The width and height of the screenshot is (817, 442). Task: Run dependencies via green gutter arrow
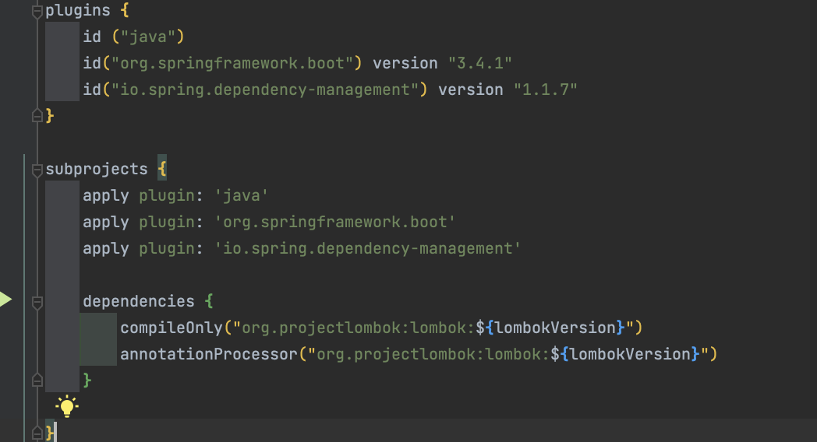coord(5,299)
